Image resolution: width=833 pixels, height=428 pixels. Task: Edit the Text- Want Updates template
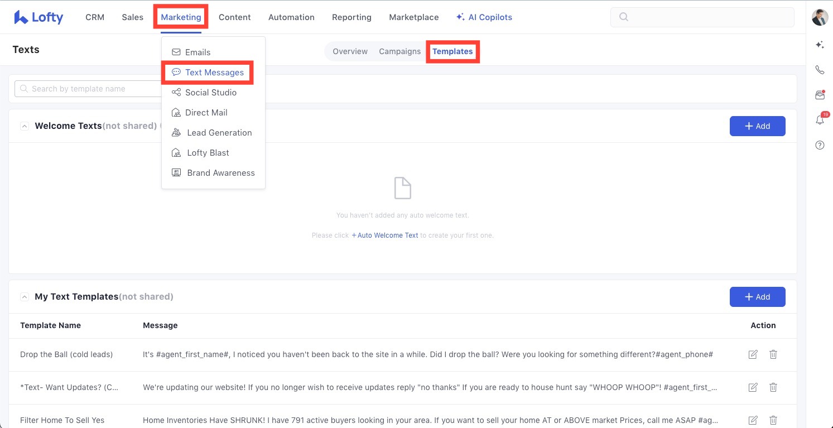point(753,387)
